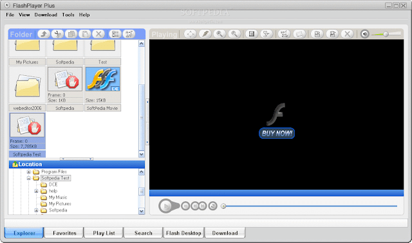This screenshot has width=412, height=243.
Task: Click the BUY NOW! button
Action: click(277, 133)
